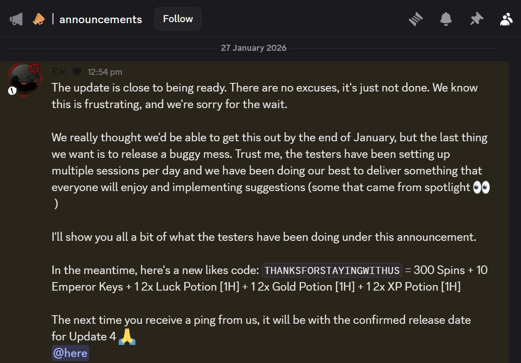Image resolution: width=521 pixels, height=363 pixels.
Task: Click the eyes emoji in message
Action: (x=481, y=188)
